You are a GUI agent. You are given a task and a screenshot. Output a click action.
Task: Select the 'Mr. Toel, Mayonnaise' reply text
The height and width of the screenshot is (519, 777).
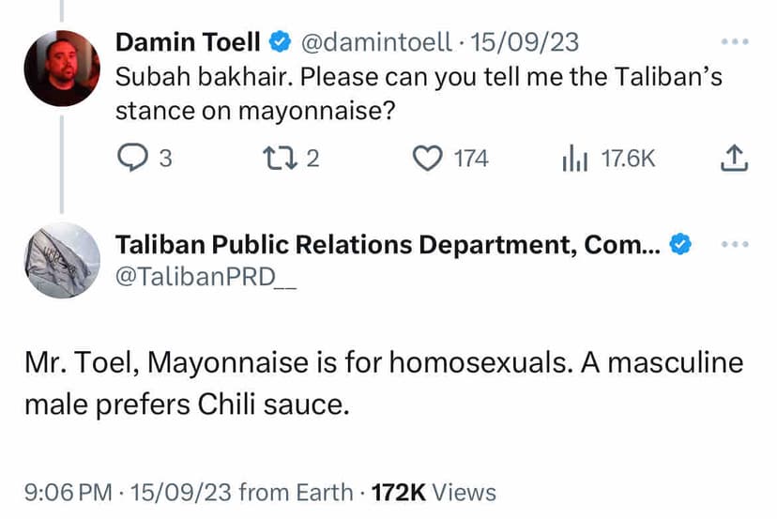click(x=383, y=384)
